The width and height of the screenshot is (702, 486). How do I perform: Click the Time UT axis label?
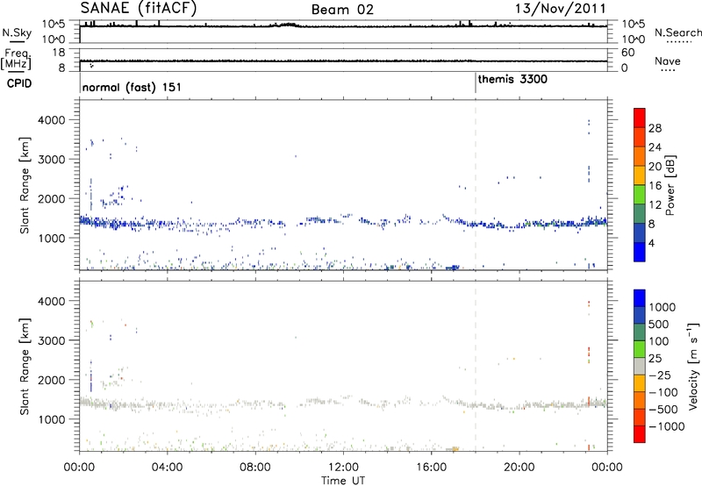click(343, 481)
